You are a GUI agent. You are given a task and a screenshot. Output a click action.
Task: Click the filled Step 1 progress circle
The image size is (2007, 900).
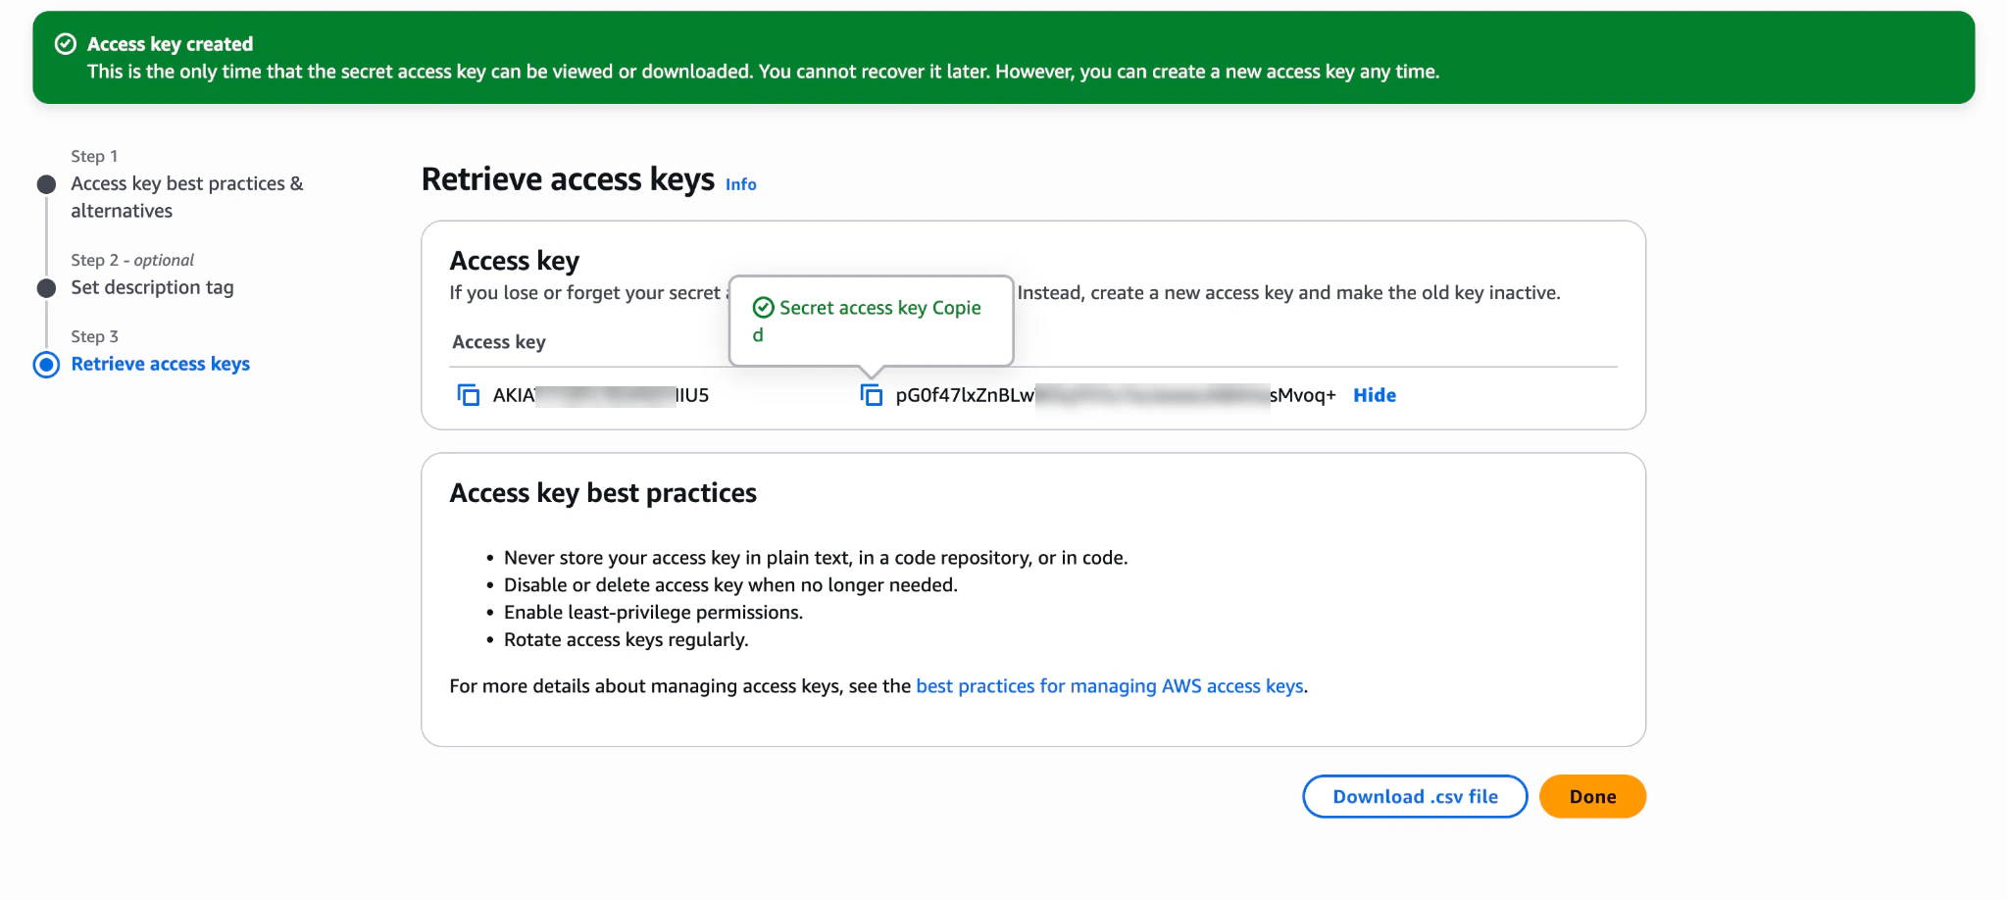[x=45, y=183]
